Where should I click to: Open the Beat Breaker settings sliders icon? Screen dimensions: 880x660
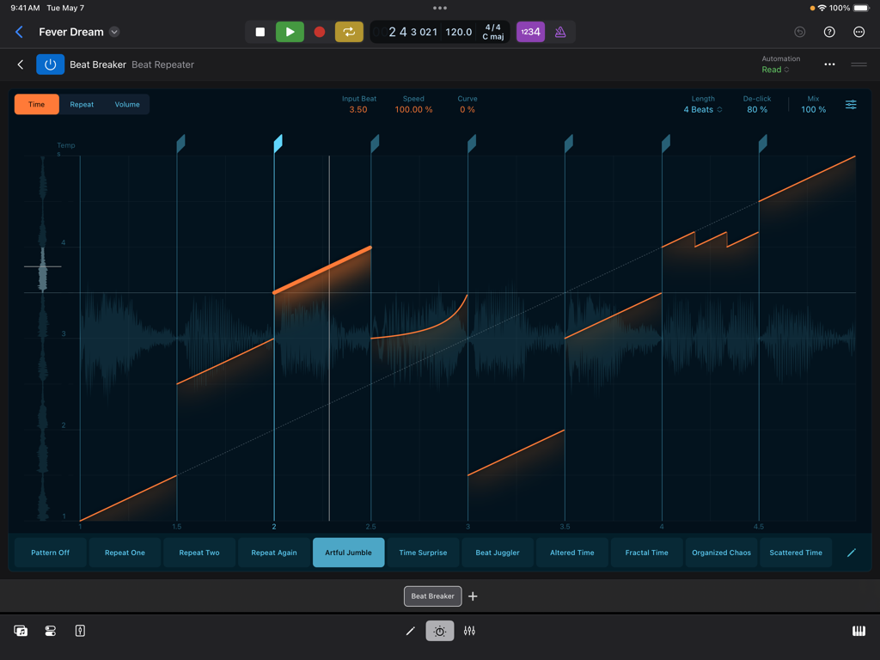(851, 104)
